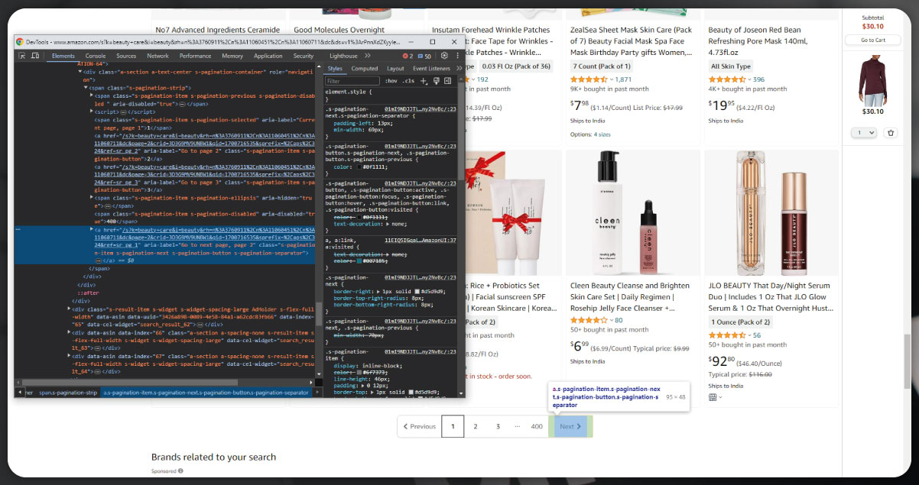The width and height of the screenshot is (919, 485).
Task: Click Go to Cart button
Action: [x=872, y=40]
